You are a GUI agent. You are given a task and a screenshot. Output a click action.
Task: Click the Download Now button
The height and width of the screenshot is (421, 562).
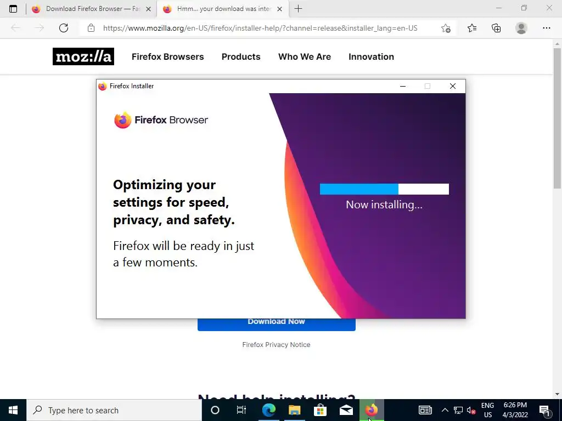point(277,323)
